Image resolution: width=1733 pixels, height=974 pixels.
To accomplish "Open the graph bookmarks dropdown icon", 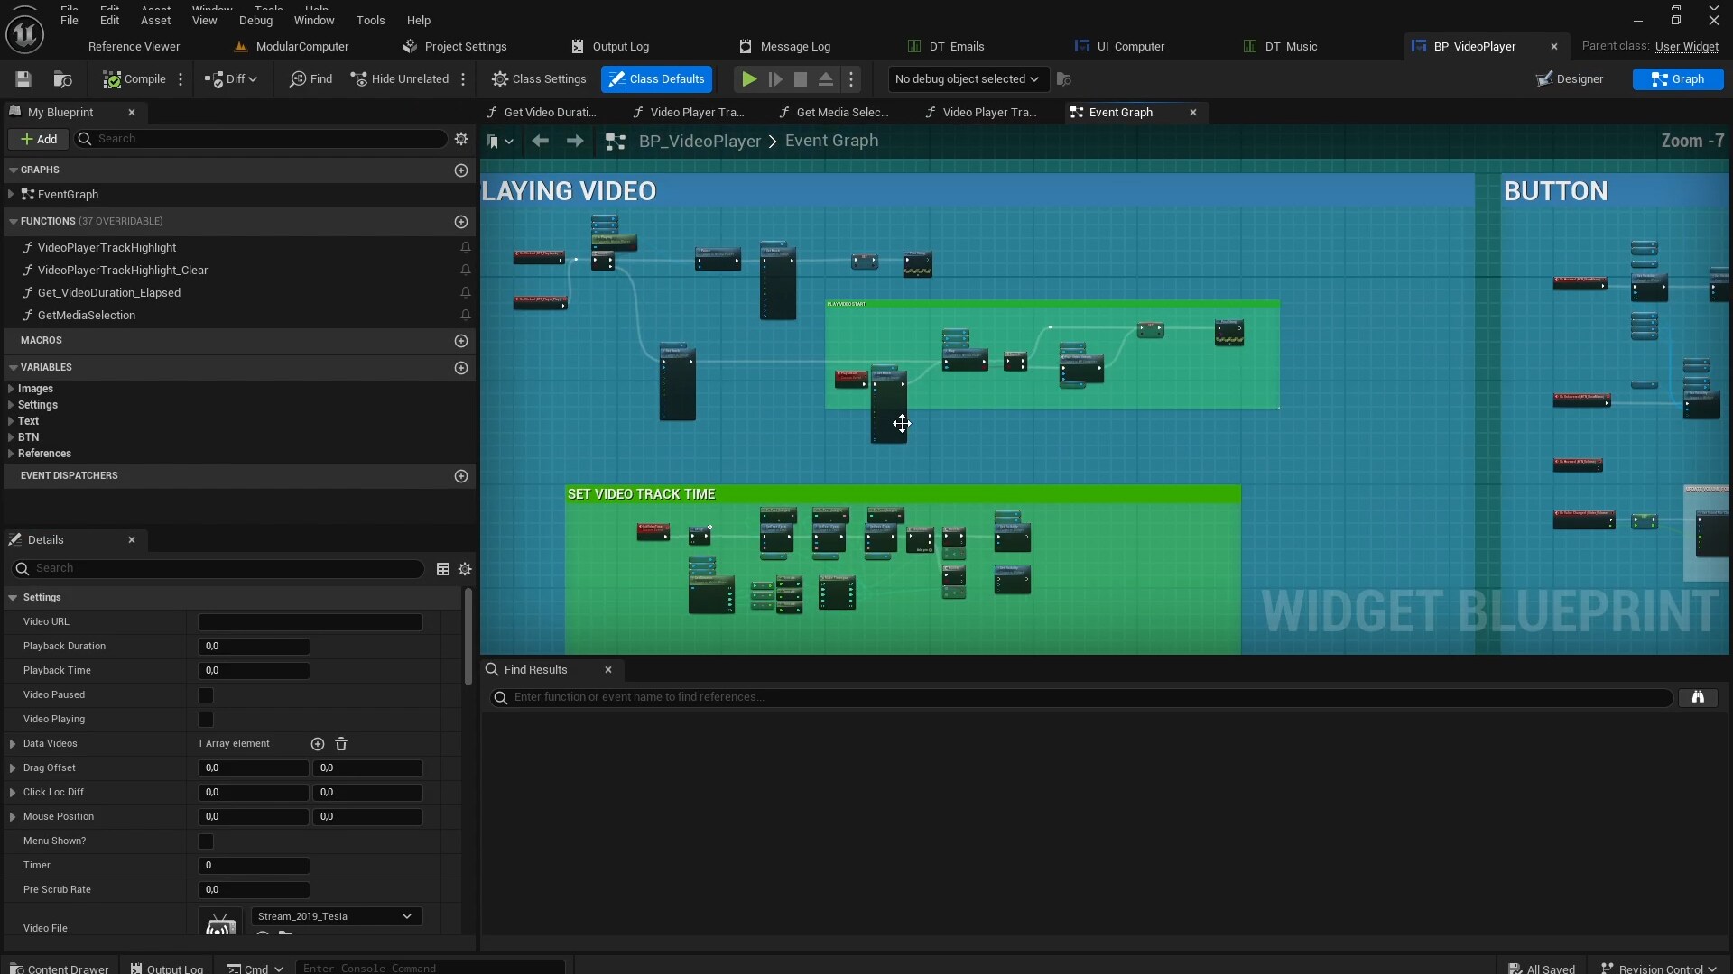I will pyautogui.click(x=499, y=142).
